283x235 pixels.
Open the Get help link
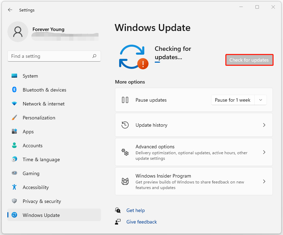[136, 210]
